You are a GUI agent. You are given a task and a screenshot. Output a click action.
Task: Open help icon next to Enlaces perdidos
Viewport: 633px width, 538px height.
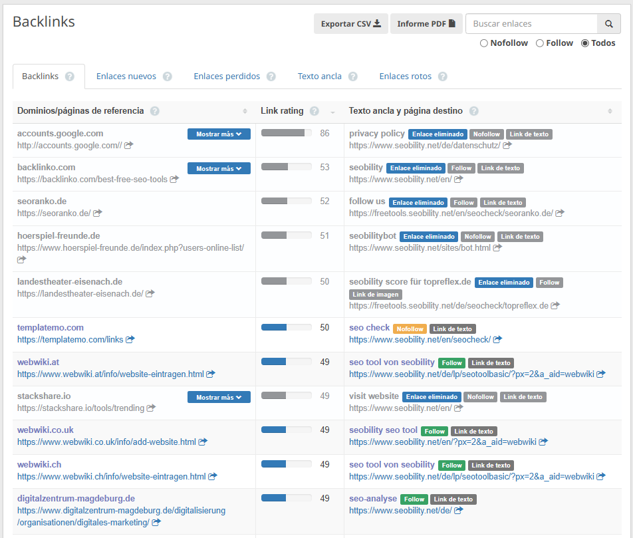point(271,76)
